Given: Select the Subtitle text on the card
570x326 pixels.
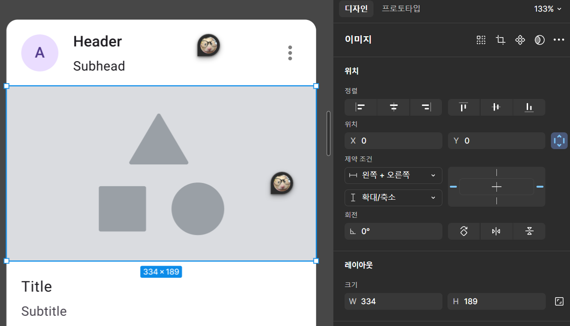Looking at the screenshot, I should coord(44,311).
